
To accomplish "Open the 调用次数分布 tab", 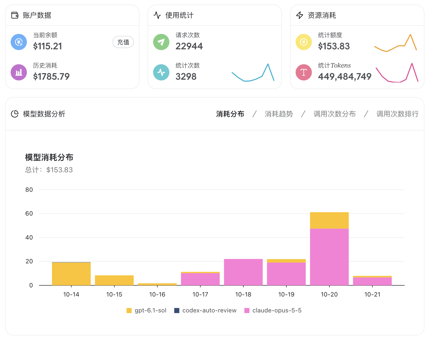I will (x=335, y=114).
